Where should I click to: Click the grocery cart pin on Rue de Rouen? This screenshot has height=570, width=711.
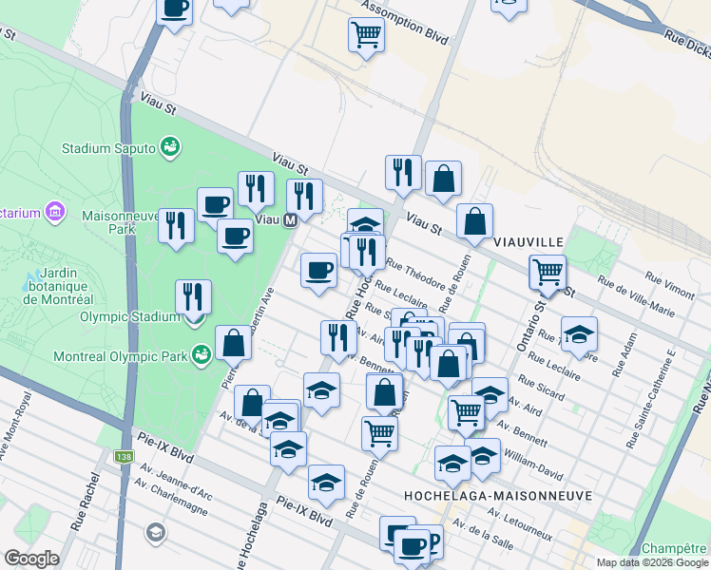point(380,435)
